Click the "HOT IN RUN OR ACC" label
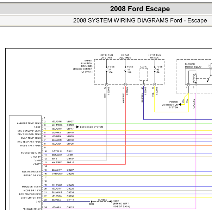The image size is (212, 210). [x=154, y=56]
